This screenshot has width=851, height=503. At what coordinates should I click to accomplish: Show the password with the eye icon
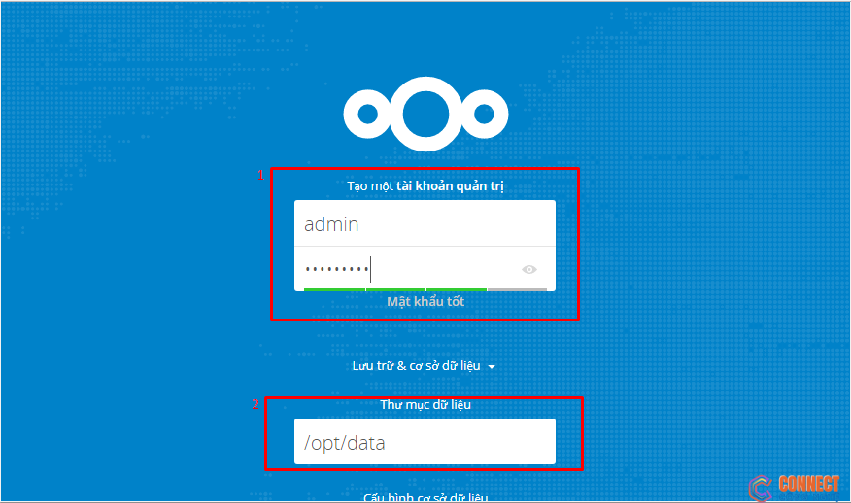coord(529,269)
